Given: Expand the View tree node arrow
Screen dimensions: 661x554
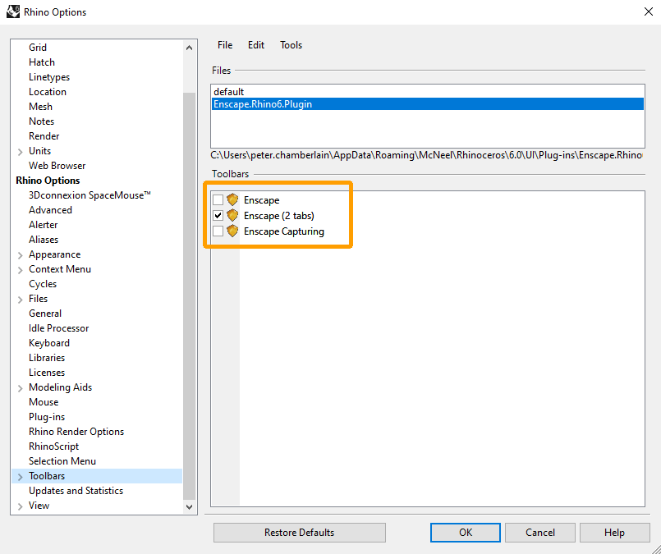Looking at the screenshot, I should click(x=20, y=506).
